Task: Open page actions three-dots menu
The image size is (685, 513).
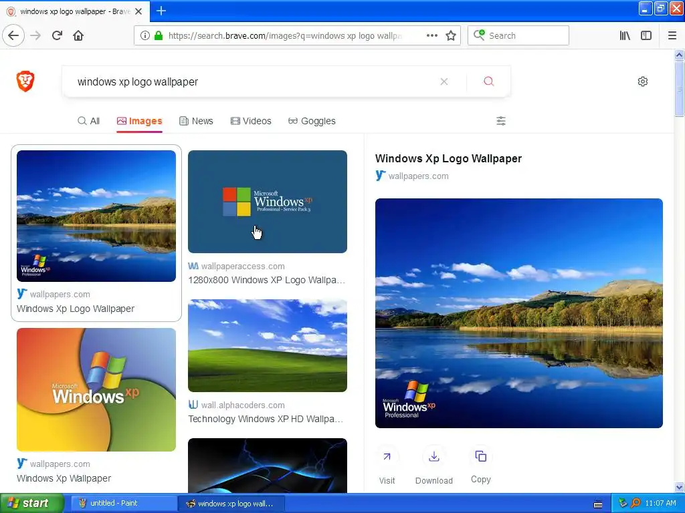Action: [431, 35]
